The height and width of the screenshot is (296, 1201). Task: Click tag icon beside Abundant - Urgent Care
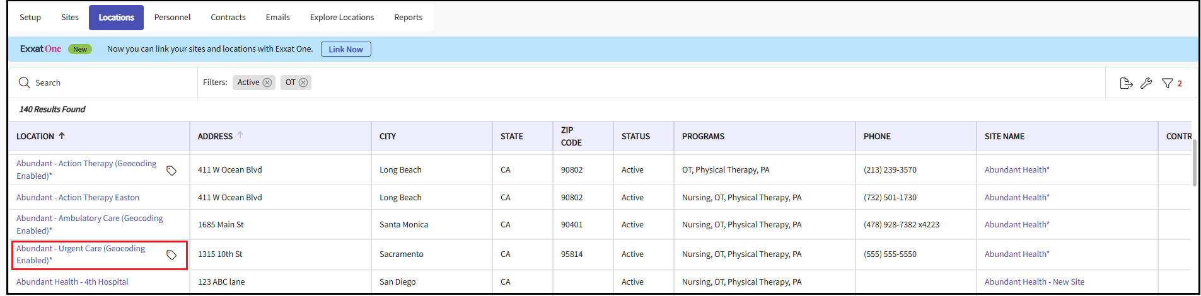pos(171,254)
